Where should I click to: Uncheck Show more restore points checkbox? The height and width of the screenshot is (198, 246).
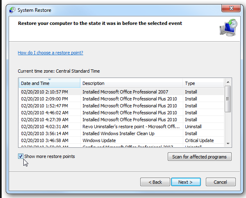pos(20,156)
